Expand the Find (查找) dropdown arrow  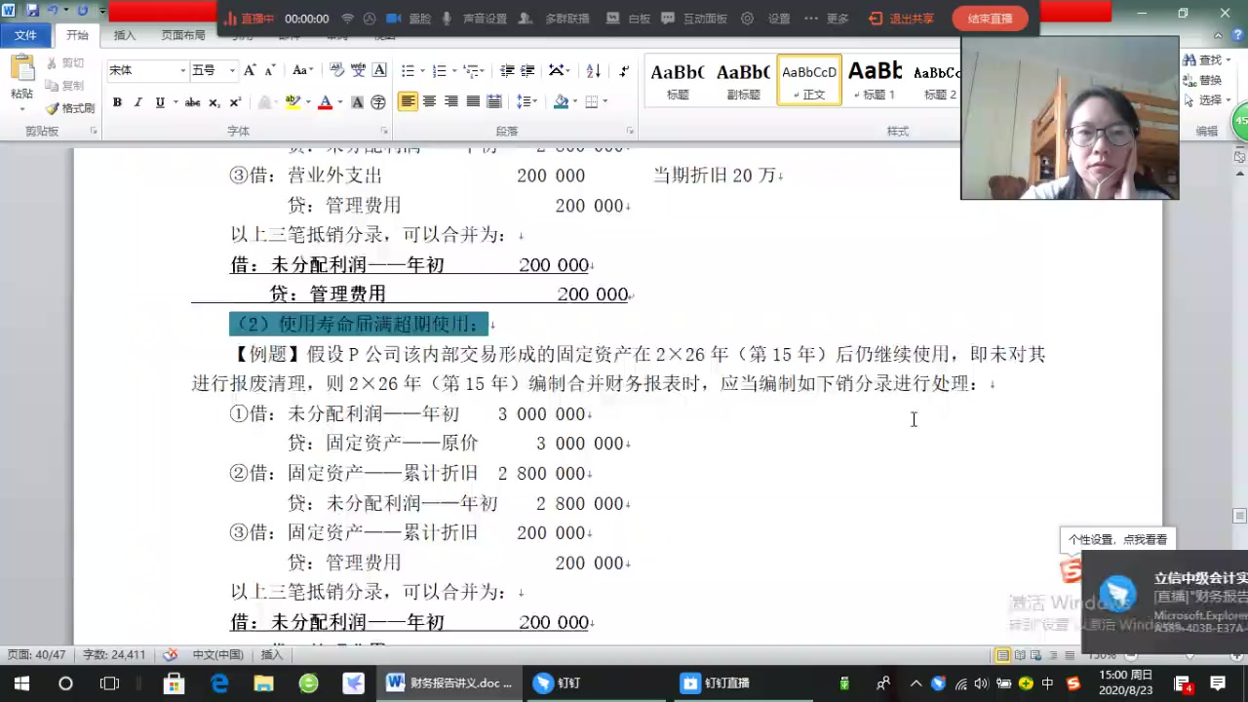pyautogui.click(x=1228, y=60)
